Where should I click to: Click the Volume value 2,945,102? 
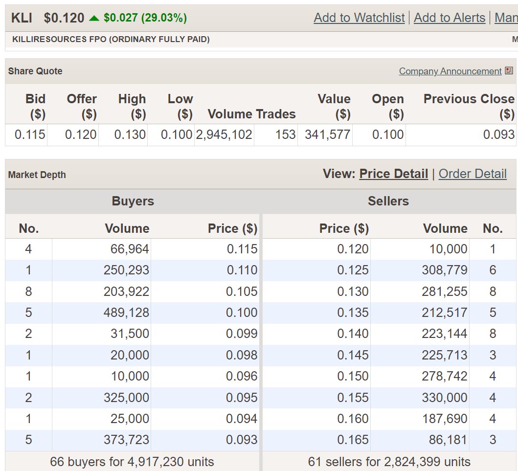coord(224,135)
